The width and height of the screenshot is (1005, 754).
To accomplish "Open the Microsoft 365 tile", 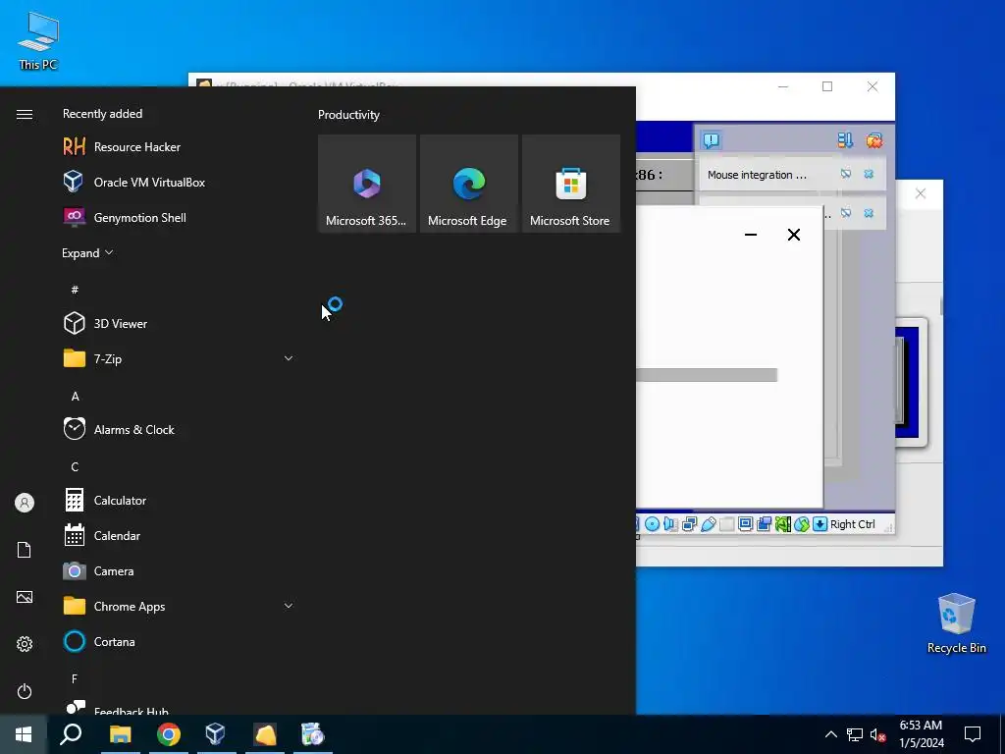I will point(367,184).
